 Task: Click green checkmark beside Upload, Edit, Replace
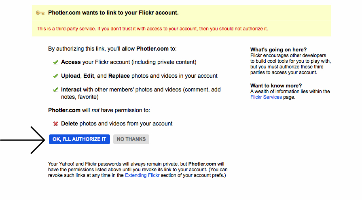pos(56,76)
